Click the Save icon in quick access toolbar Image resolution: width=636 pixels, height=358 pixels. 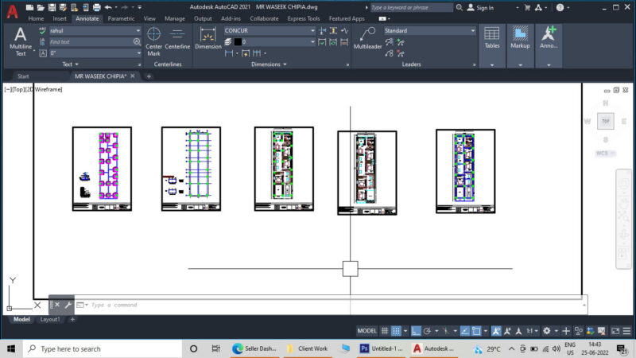(52, 7)
